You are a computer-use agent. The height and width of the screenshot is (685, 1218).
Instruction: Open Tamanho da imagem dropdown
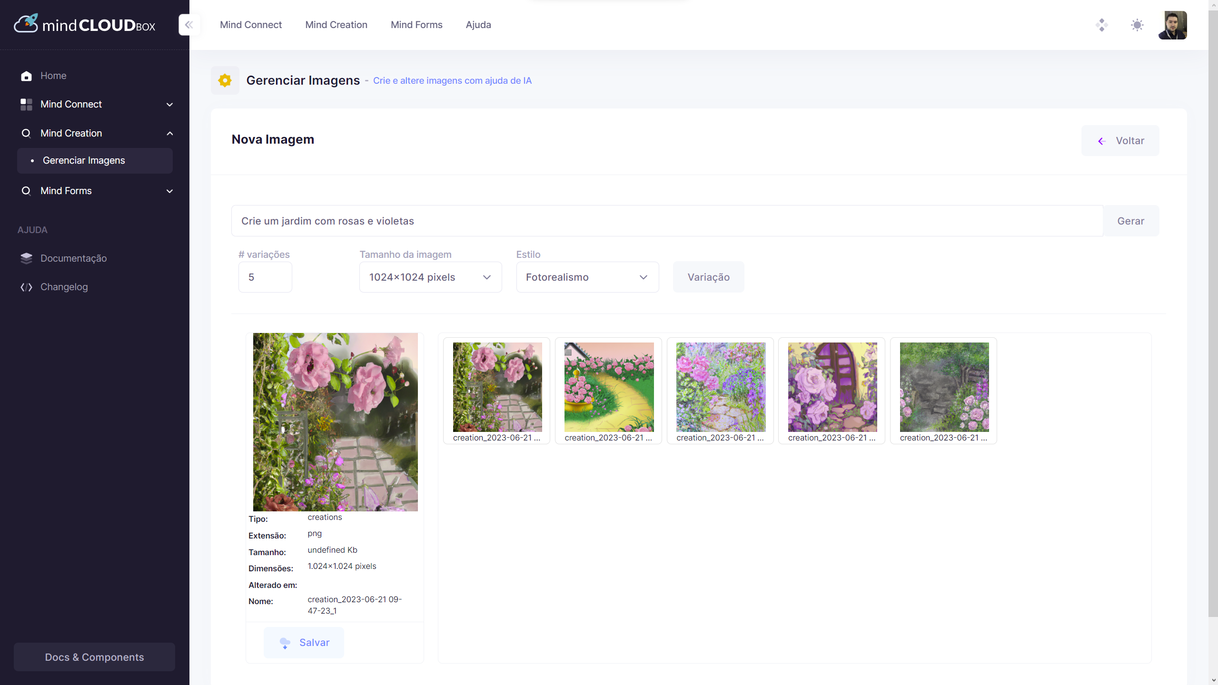pyautogui.click(x=430, y=277)
